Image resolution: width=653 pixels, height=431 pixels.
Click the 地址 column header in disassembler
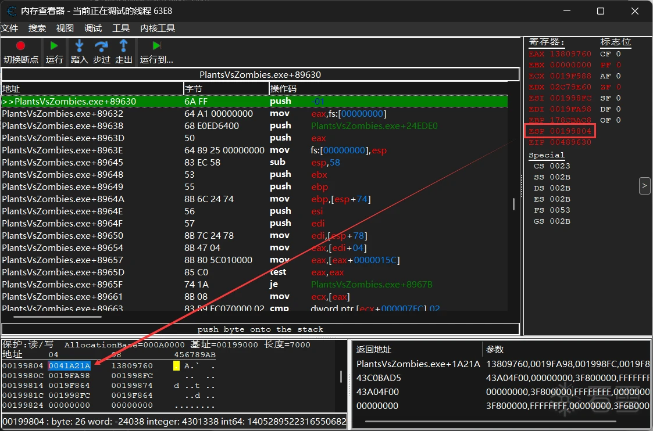coord(92,89)
